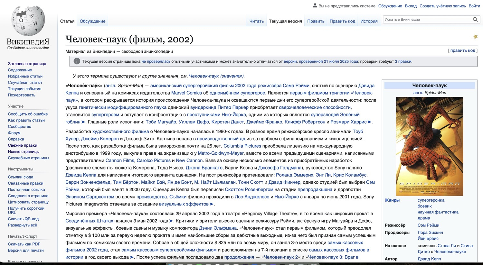
Task: Click the search magnifier icon
Action: coord(475,20)
